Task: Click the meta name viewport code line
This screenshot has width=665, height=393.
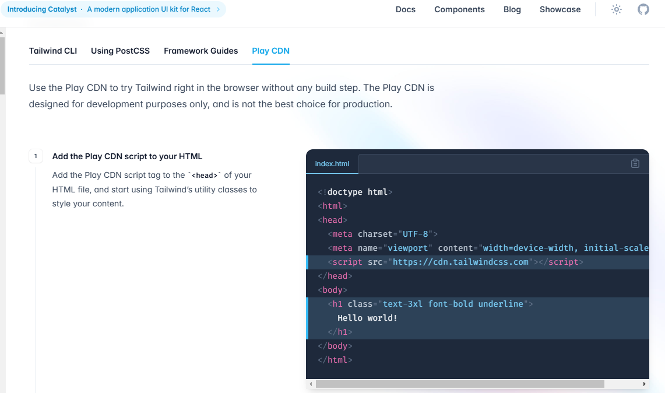Action: (x=488, y=248)
